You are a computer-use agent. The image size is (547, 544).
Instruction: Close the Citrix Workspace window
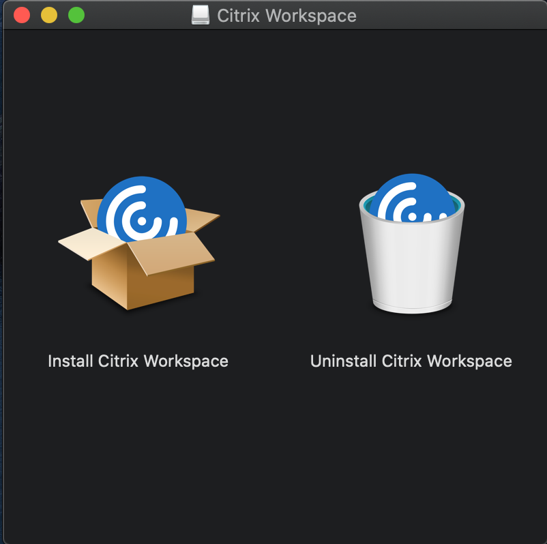point(22,16)
